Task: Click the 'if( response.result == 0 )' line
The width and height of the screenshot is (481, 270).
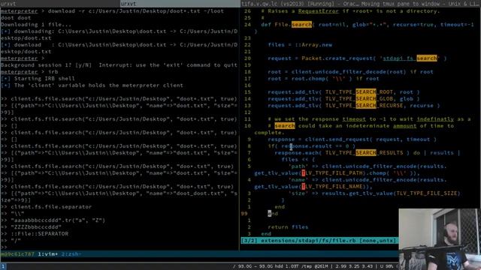Action: point(311,145)
